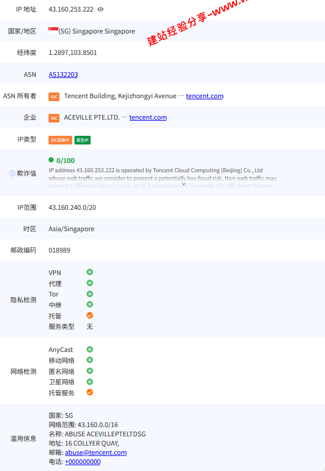Click the 网络检测 row label
The image size is (325, 471).
tap(24, 372)
